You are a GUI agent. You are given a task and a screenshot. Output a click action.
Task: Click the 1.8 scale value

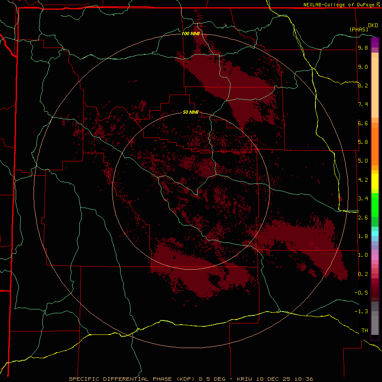click(x=363, y=236)
